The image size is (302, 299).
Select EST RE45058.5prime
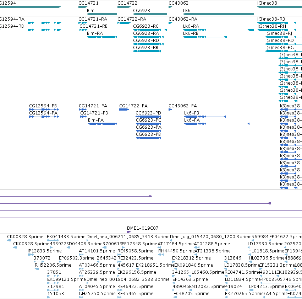click(136, 251)
